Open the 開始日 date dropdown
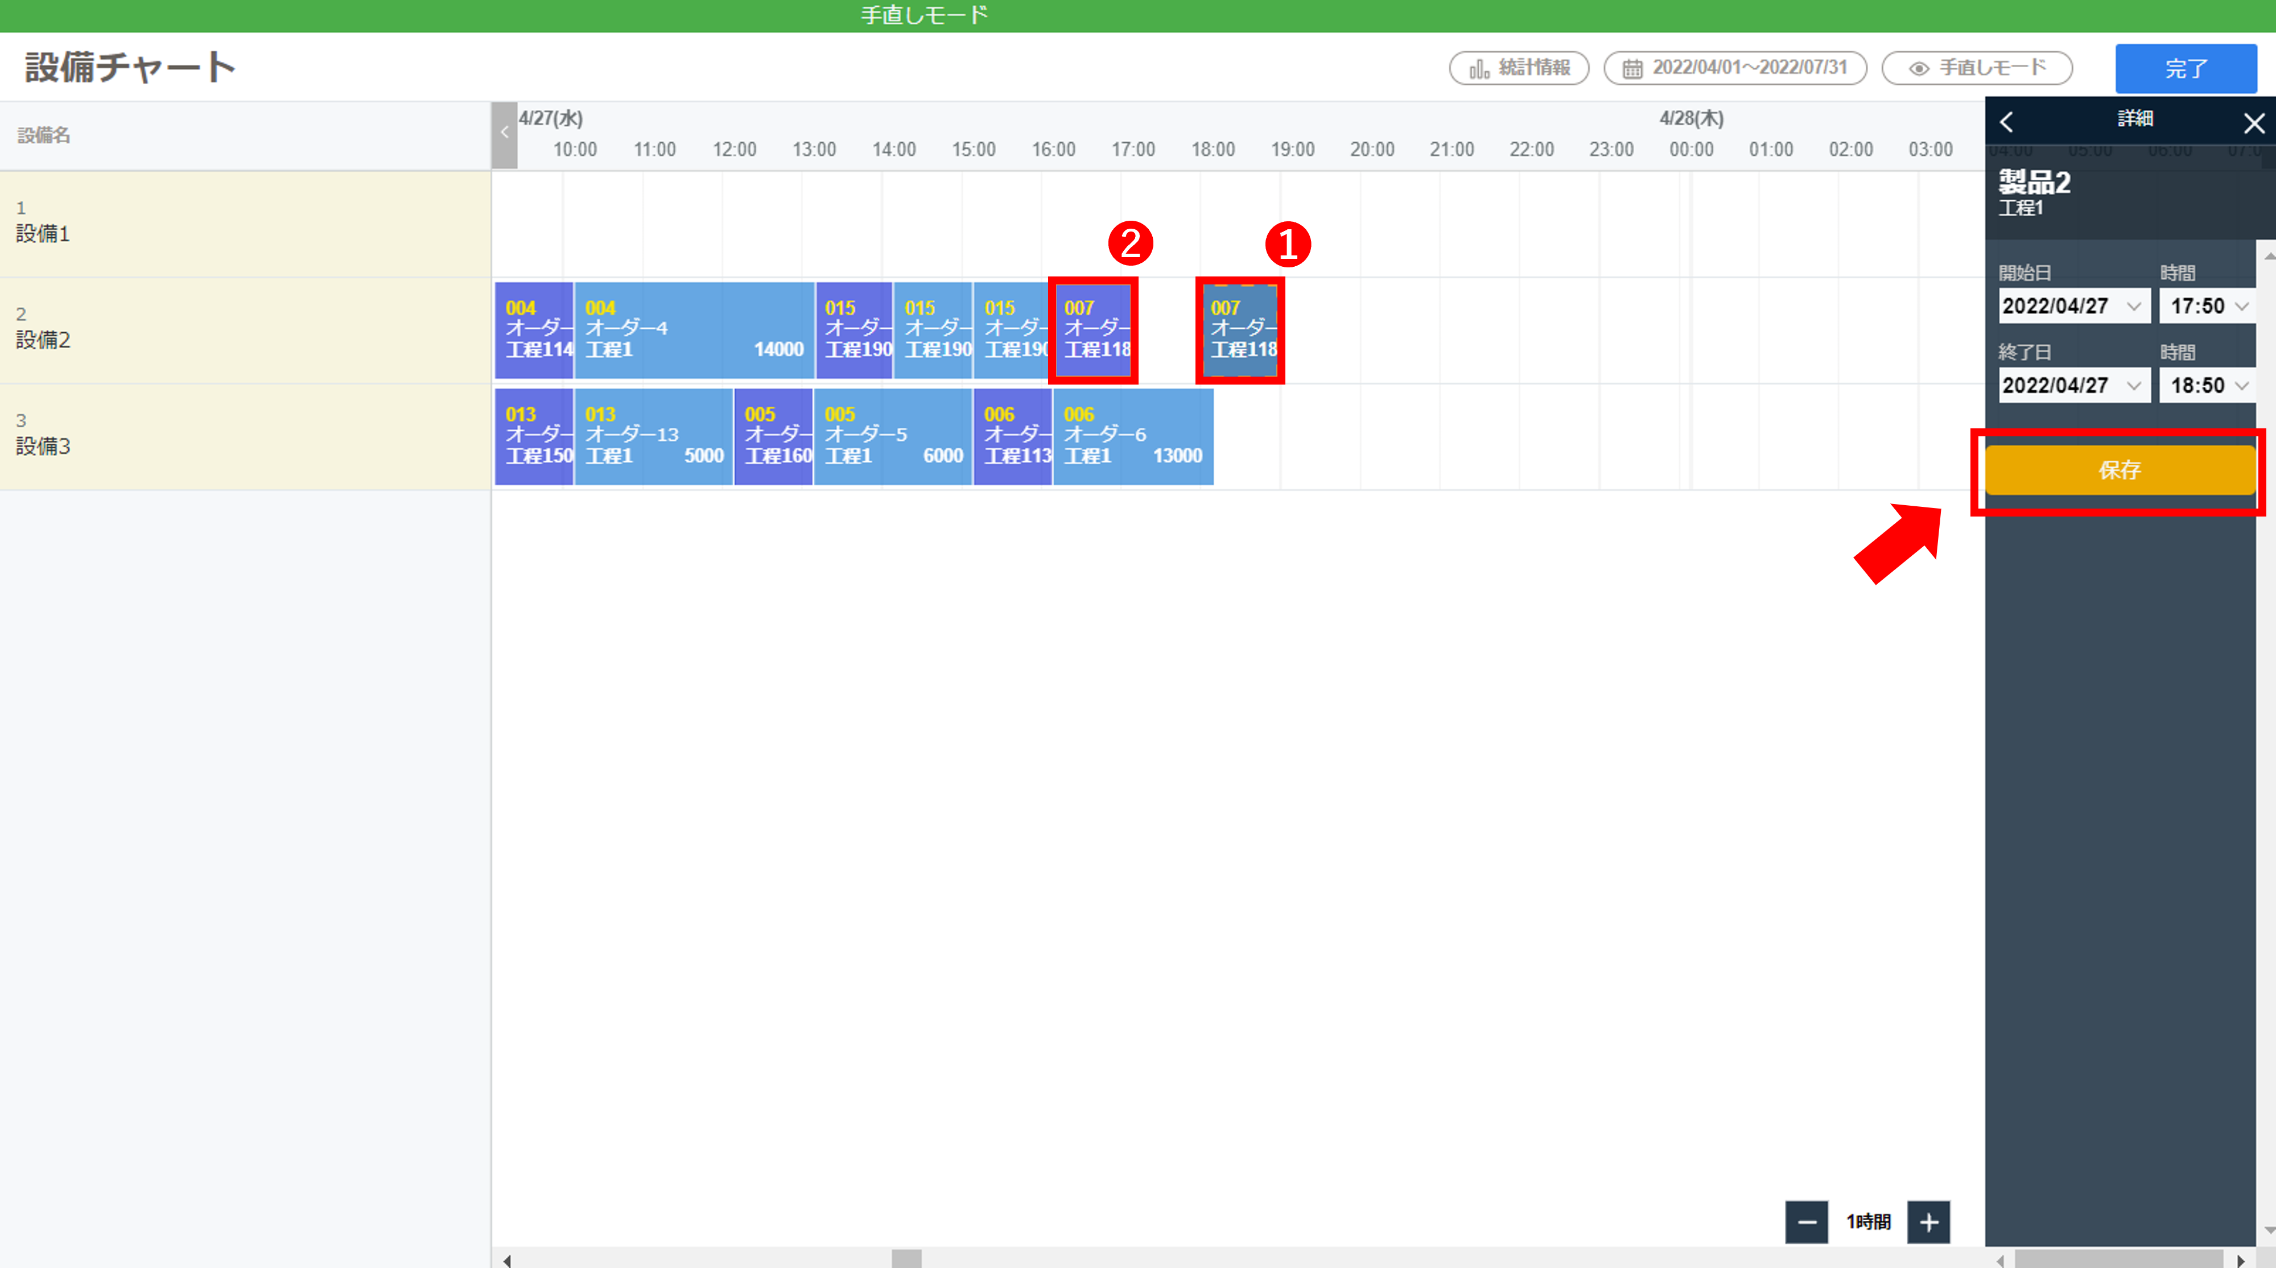This screenshot has height=1268, width=2276. pyautogui.click(x=2073, y=307)
